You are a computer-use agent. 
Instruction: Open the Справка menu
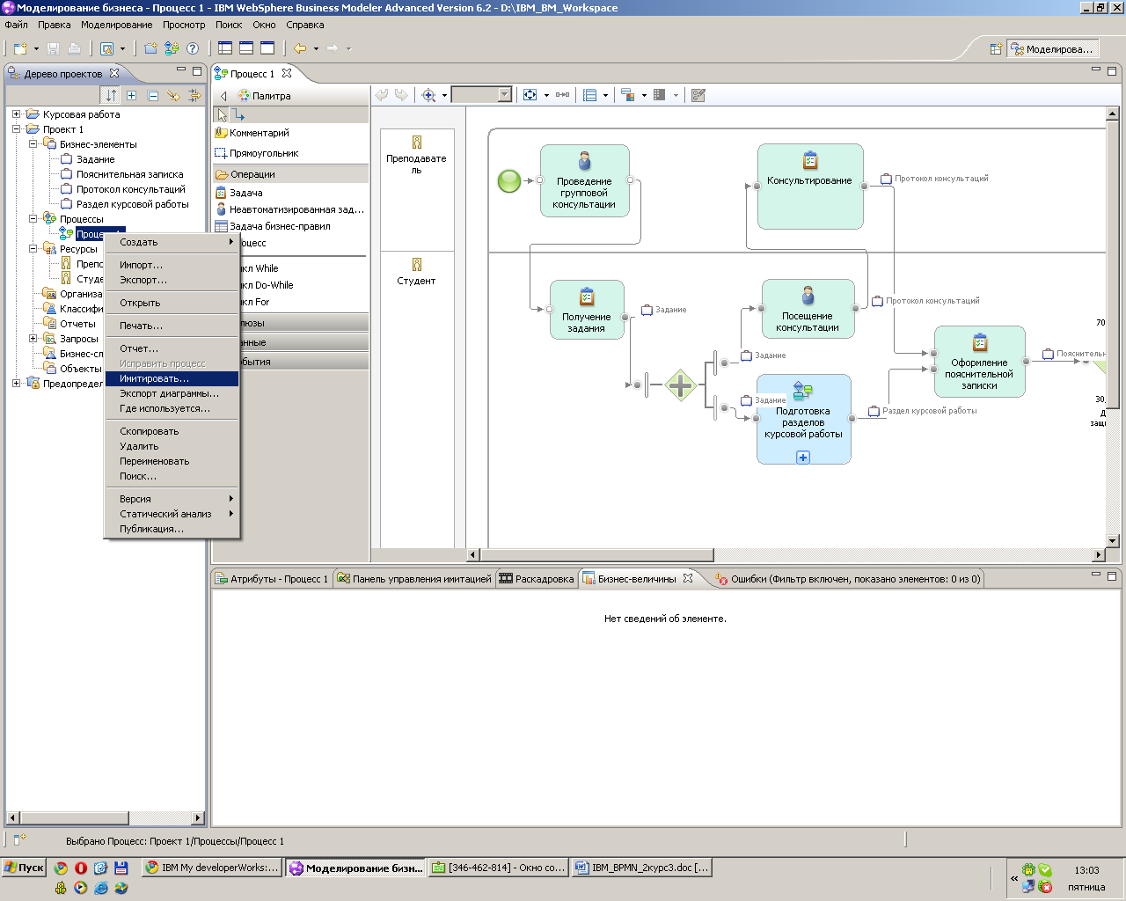(304, 25)
